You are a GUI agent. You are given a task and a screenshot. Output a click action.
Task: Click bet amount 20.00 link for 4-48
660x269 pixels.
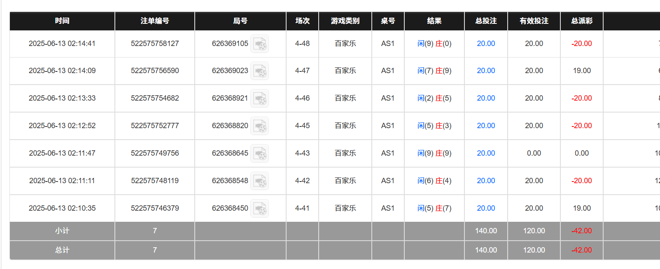click(x=486, y=44)
